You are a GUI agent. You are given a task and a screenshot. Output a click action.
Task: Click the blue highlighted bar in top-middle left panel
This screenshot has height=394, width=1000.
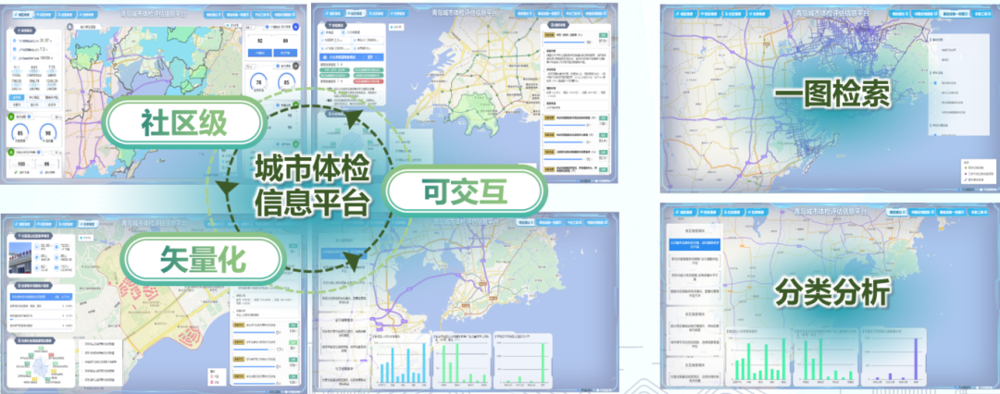tap(349, 56)
